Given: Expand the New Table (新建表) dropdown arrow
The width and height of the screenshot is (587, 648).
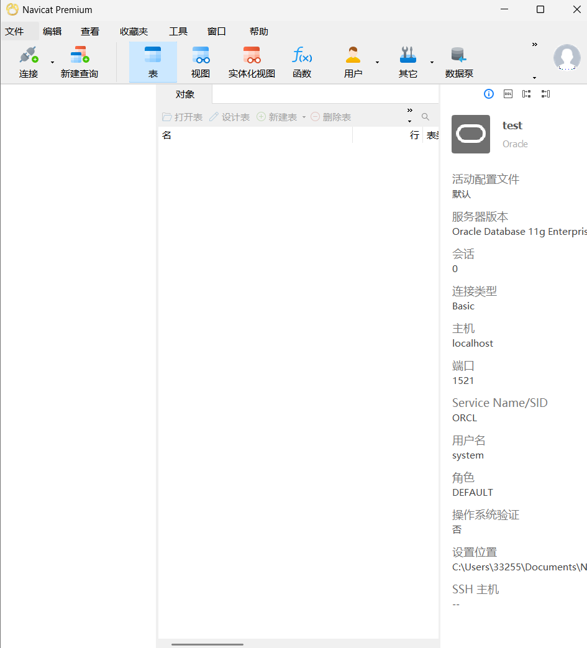Looking at the screenshot, I should click(304, 117).
